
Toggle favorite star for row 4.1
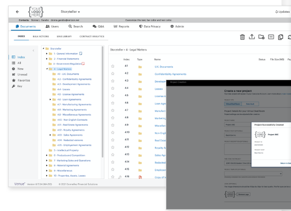[x=113, y=66]
